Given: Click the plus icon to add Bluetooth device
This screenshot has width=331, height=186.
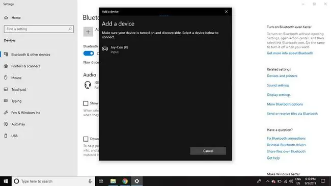Looking at the screenshot, I should click(88, 32).
